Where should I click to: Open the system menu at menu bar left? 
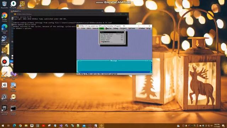click(79, 28)
